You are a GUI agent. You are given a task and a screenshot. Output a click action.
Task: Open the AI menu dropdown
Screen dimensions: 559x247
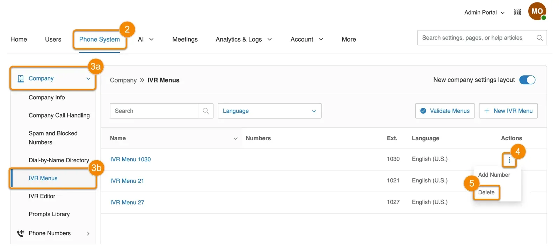coord(146,40)
